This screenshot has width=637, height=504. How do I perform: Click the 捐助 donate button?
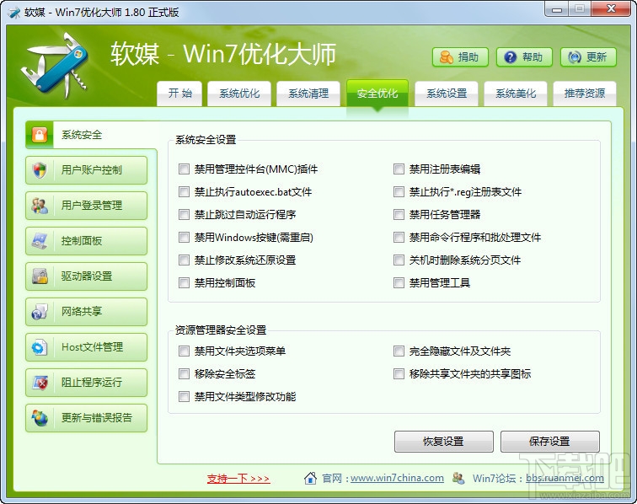[x=460, y=57]
